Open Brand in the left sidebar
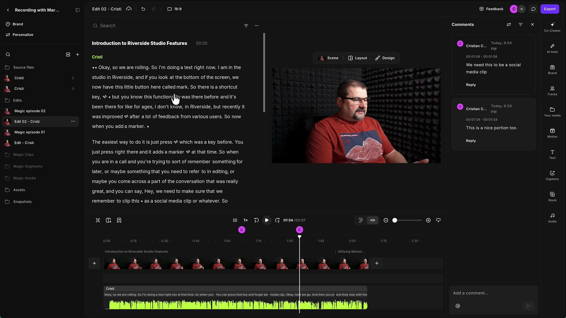Image resolution: width=566 pixels, height=318 pixels. [x=18, y=24]
